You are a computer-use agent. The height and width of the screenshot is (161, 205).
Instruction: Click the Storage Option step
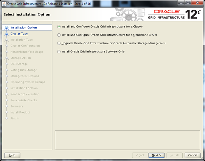(x=21, y=58)
